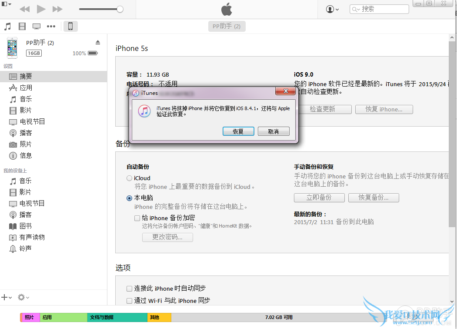Viewport: 457px width, 329px height.
Task: Eject the PP助手 device
Action: tap(98, 42)
